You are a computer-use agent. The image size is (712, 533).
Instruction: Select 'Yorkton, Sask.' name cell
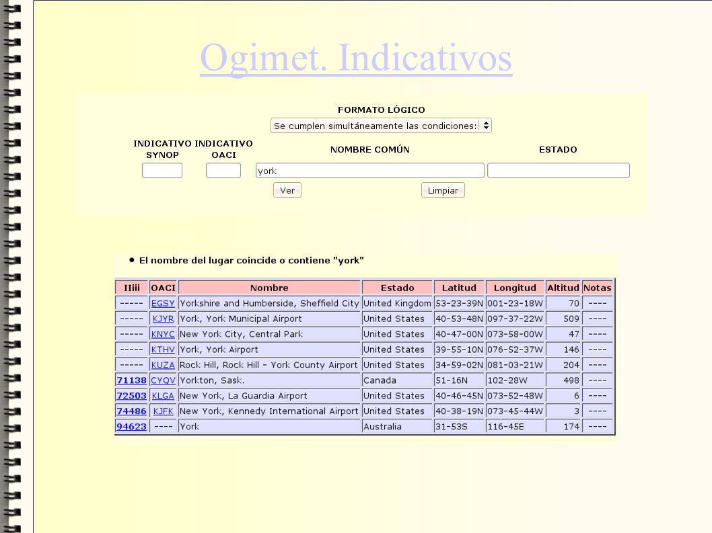269,380
